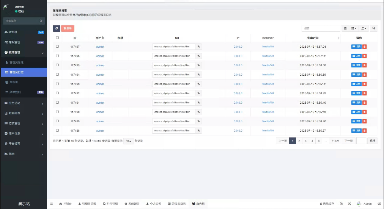Viewport: 384px width, 209px height.
Task: Click the link icon beside record 117496's URL
Action: (198, 56)
